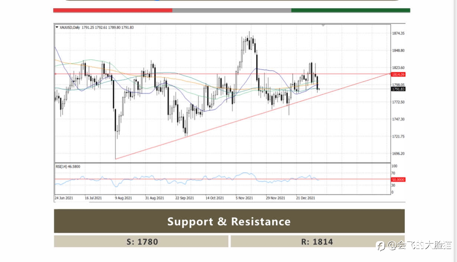
Task: Click the red segment of the top bar
Action: point(113,10)
